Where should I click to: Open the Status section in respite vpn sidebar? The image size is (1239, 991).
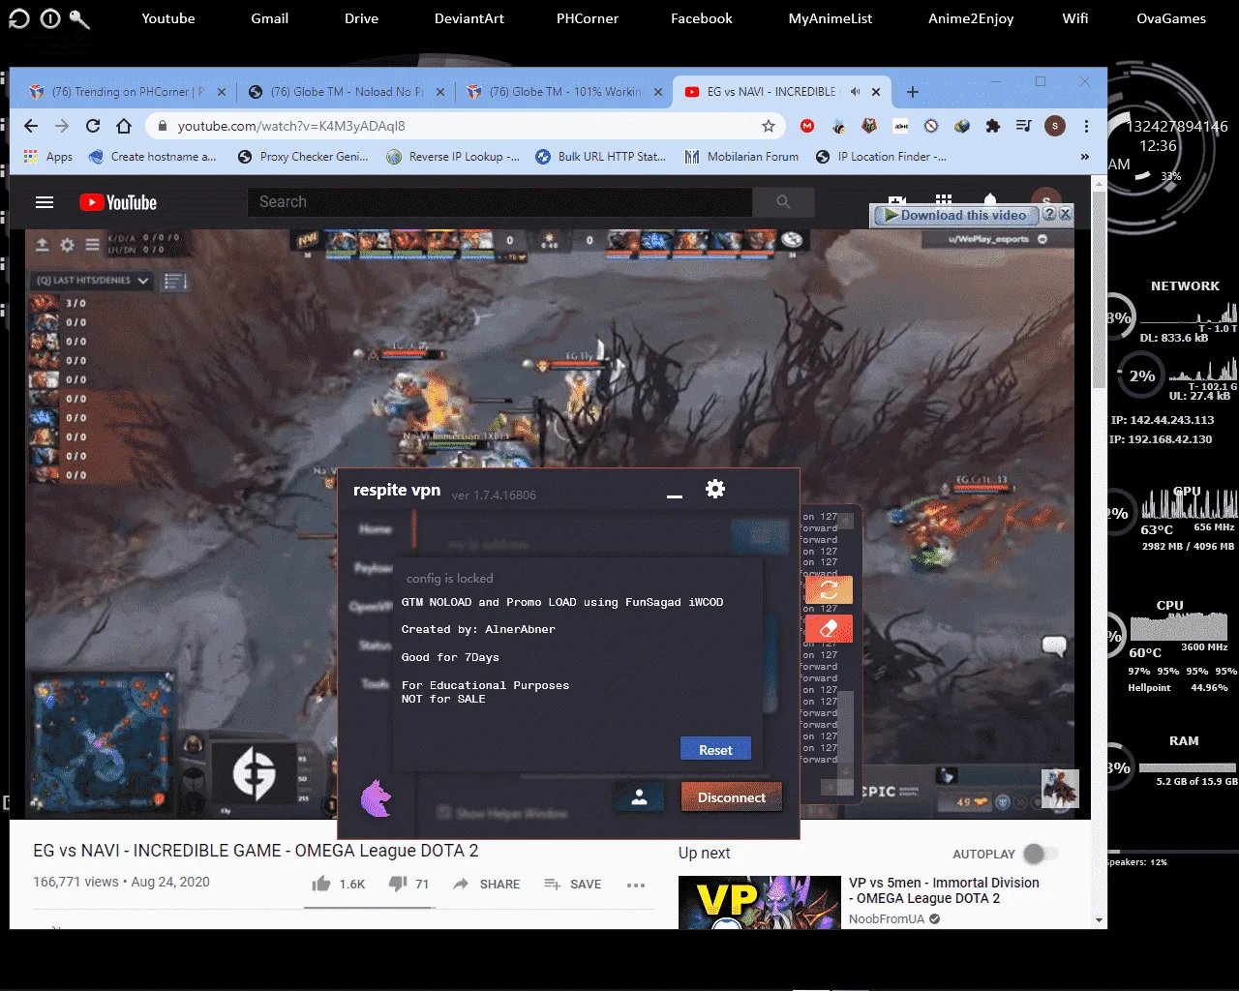pos(376,645)
